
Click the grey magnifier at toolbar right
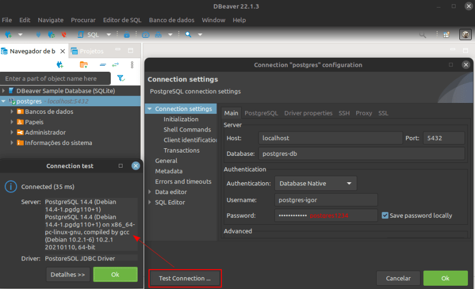tap(422, 35)
